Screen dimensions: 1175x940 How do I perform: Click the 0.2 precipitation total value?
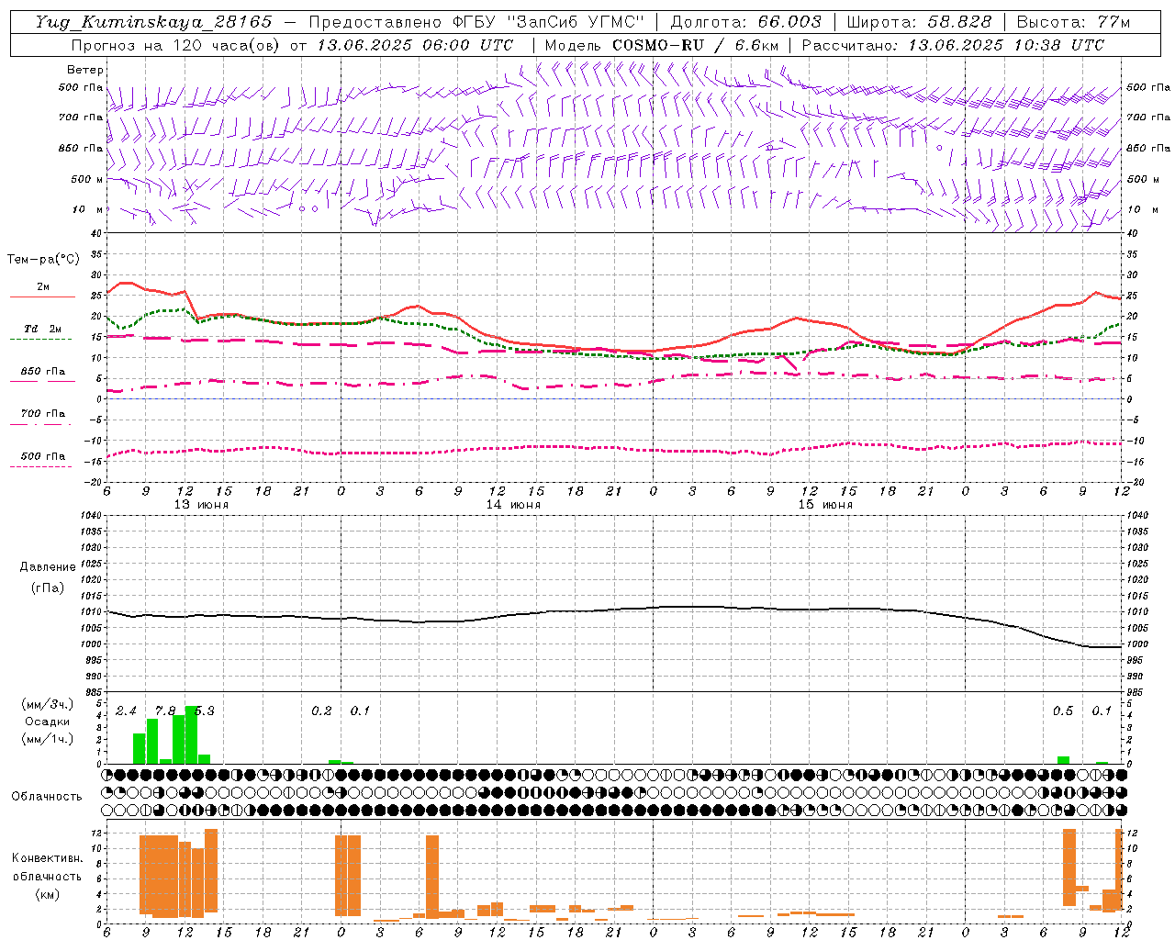pyautogui.click(x=321, y=711)
